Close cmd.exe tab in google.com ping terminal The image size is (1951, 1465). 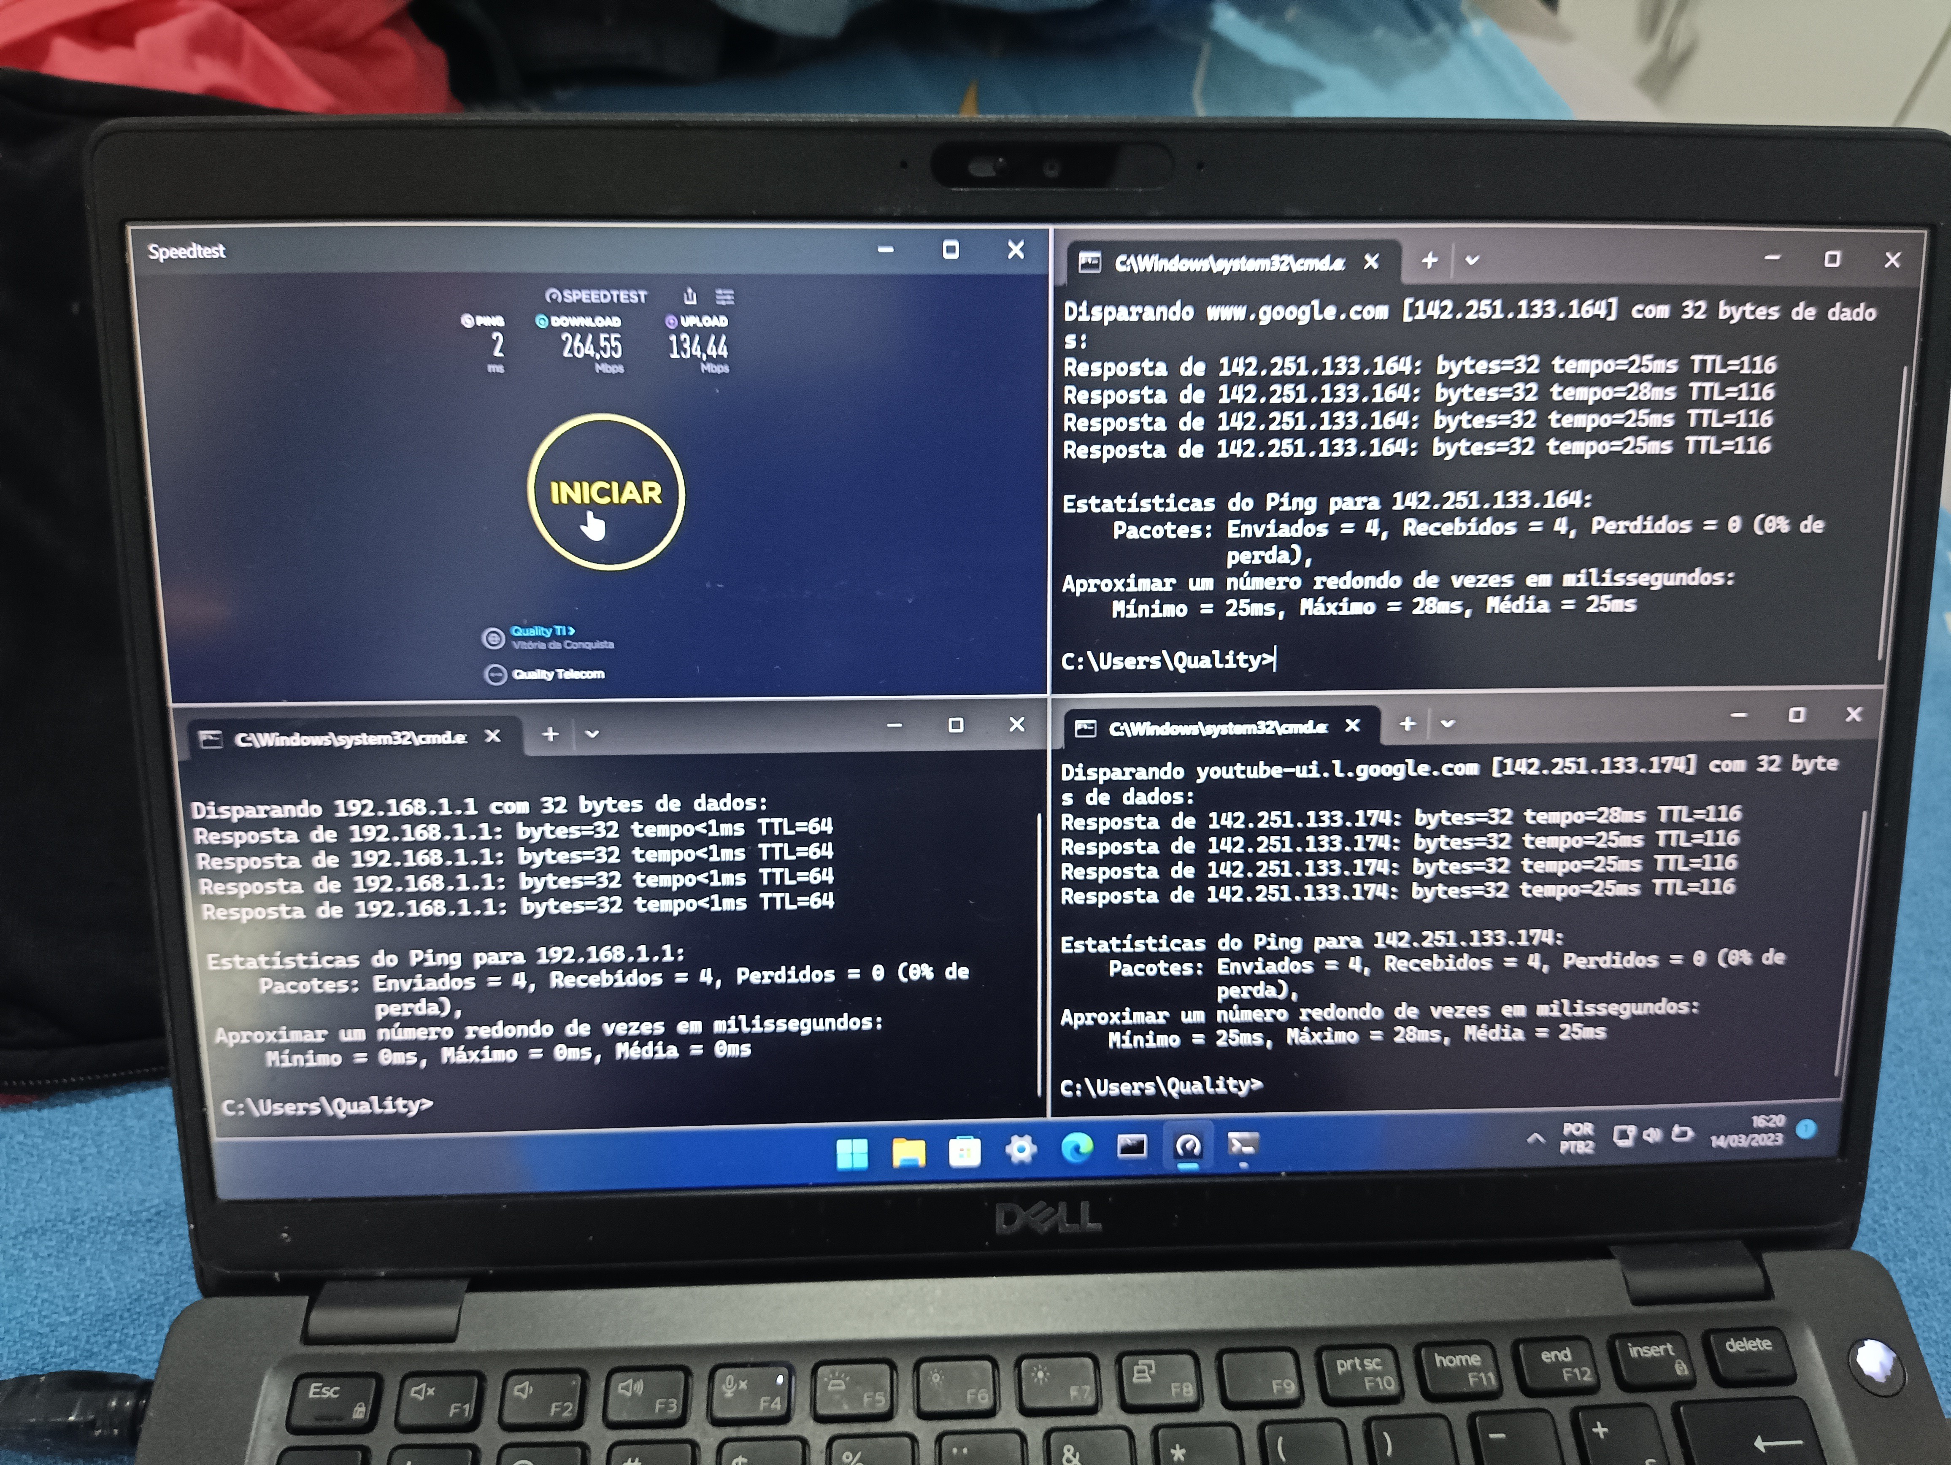(1371, 261)
